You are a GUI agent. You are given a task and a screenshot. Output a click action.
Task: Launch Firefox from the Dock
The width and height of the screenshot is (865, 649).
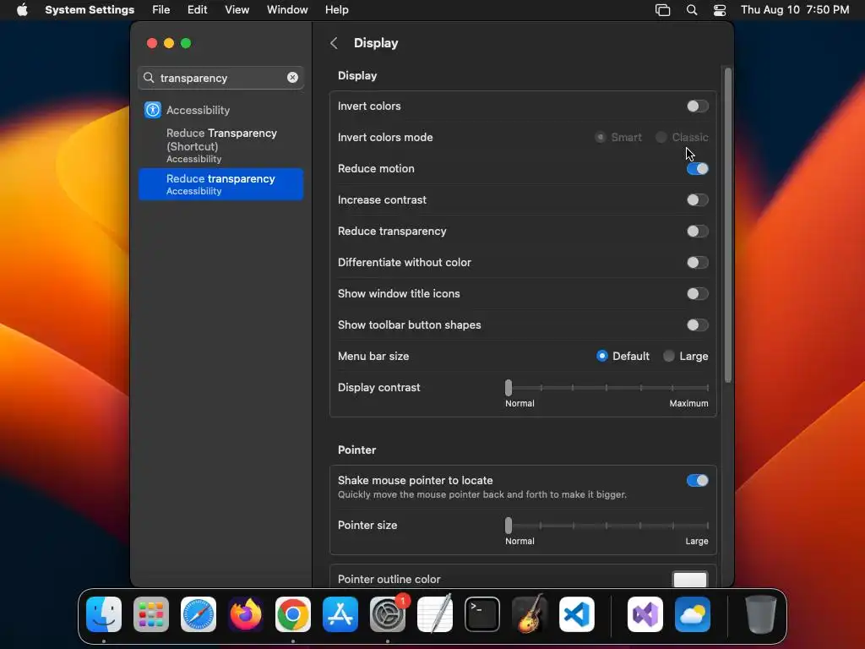[246, 614]
